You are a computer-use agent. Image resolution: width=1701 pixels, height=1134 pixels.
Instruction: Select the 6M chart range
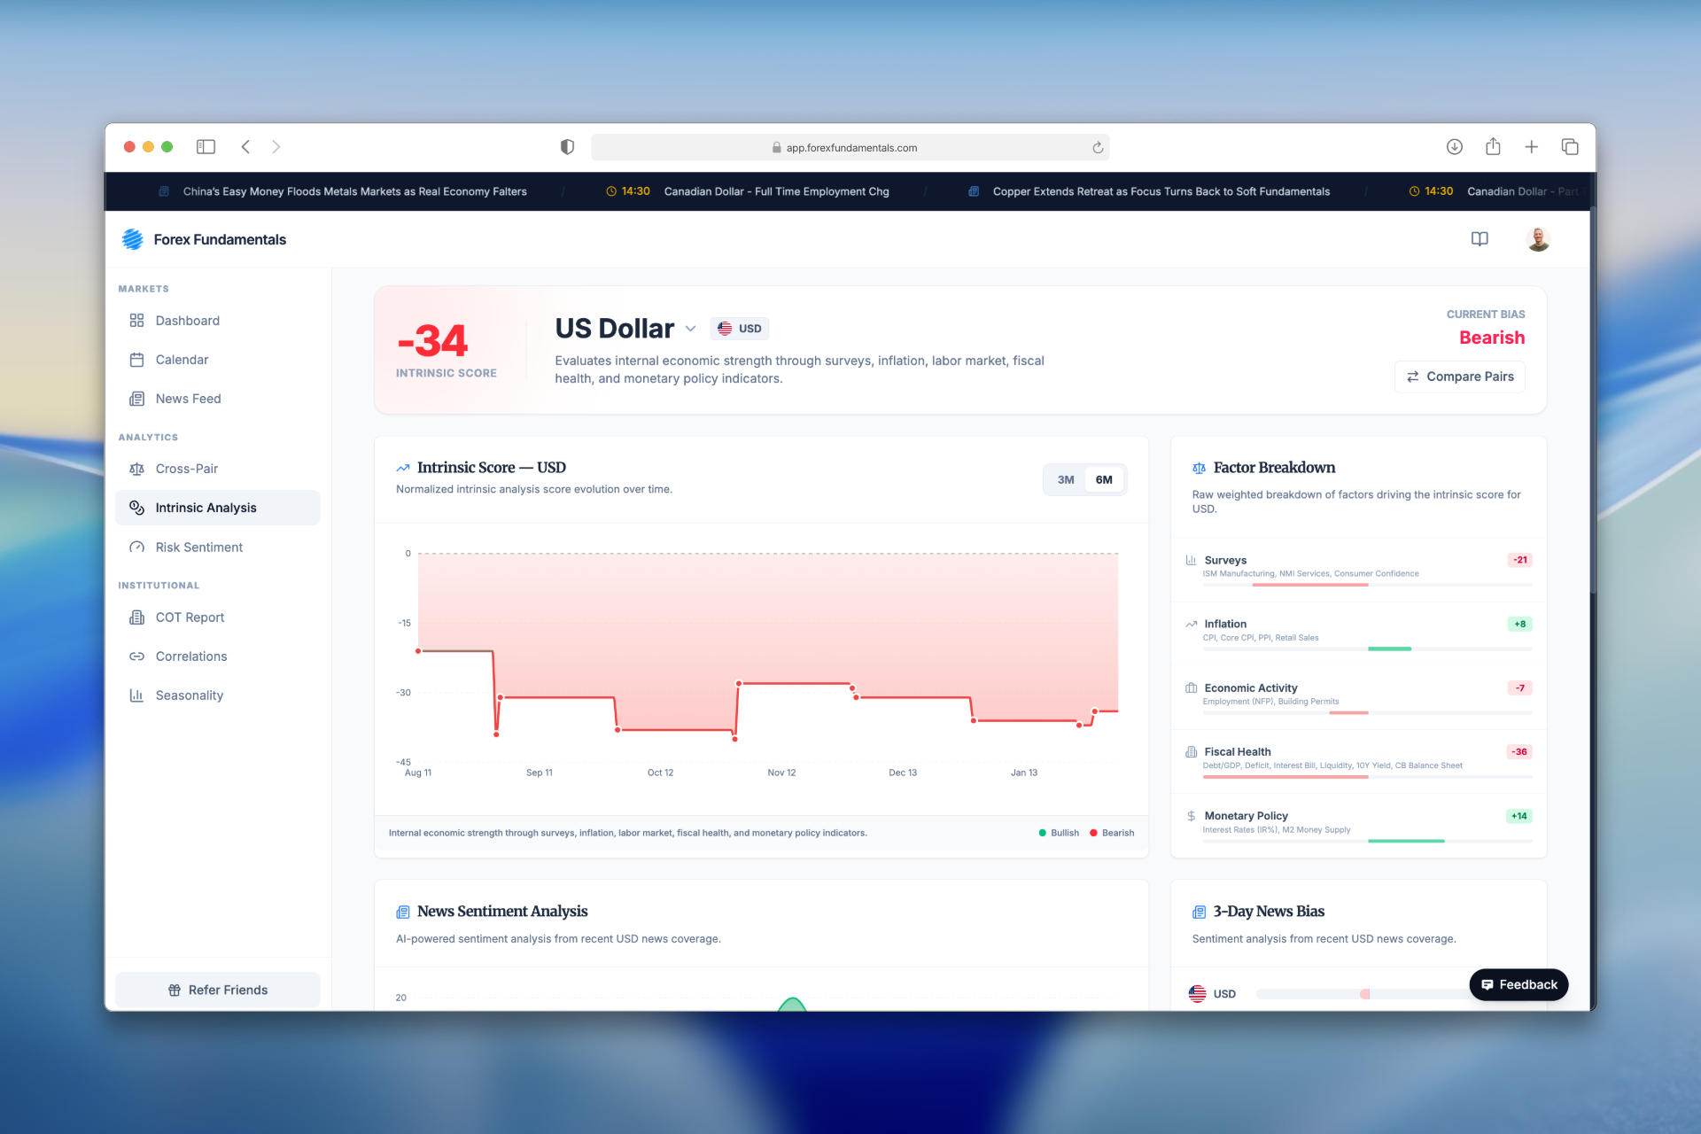click(x=1104, y=480)
